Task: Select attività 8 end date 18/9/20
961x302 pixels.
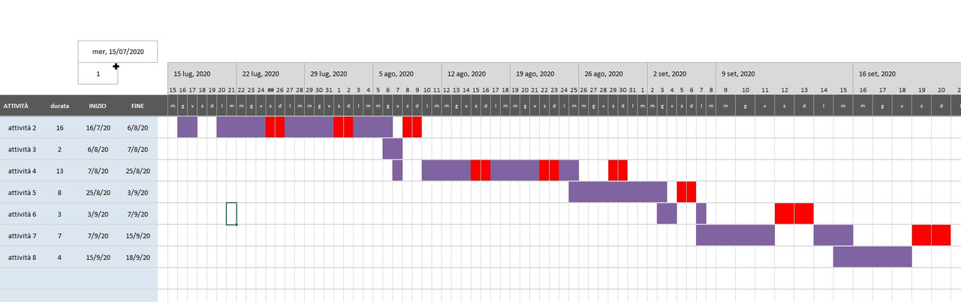Action: coord(137,257)
